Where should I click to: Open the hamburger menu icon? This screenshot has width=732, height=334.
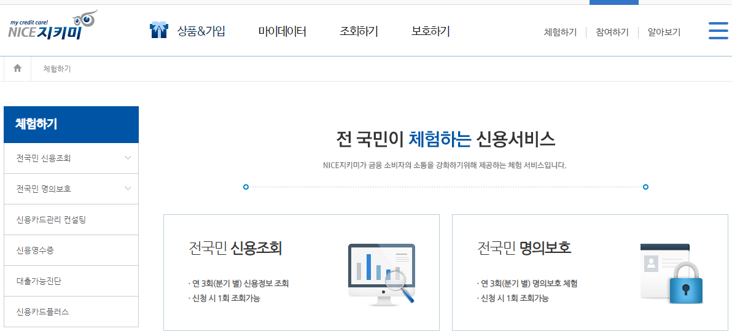pos(718,31)
